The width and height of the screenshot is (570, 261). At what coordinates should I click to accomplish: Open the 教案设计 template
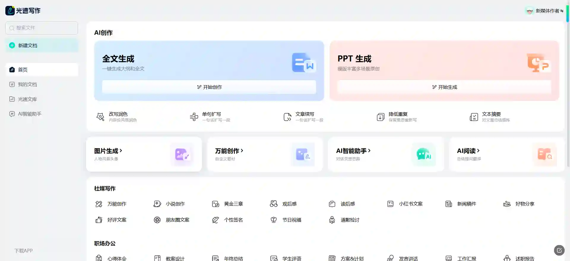[x=169, y=258]
